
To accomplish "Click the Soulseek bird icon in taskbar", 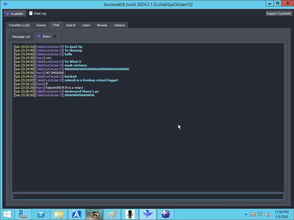I will click(x=148, y=214).
